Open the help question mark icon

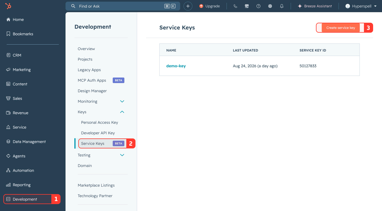coord(258,6)
